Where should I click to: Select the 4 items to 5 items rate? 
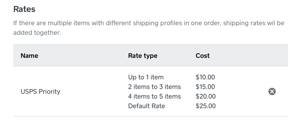154,96
